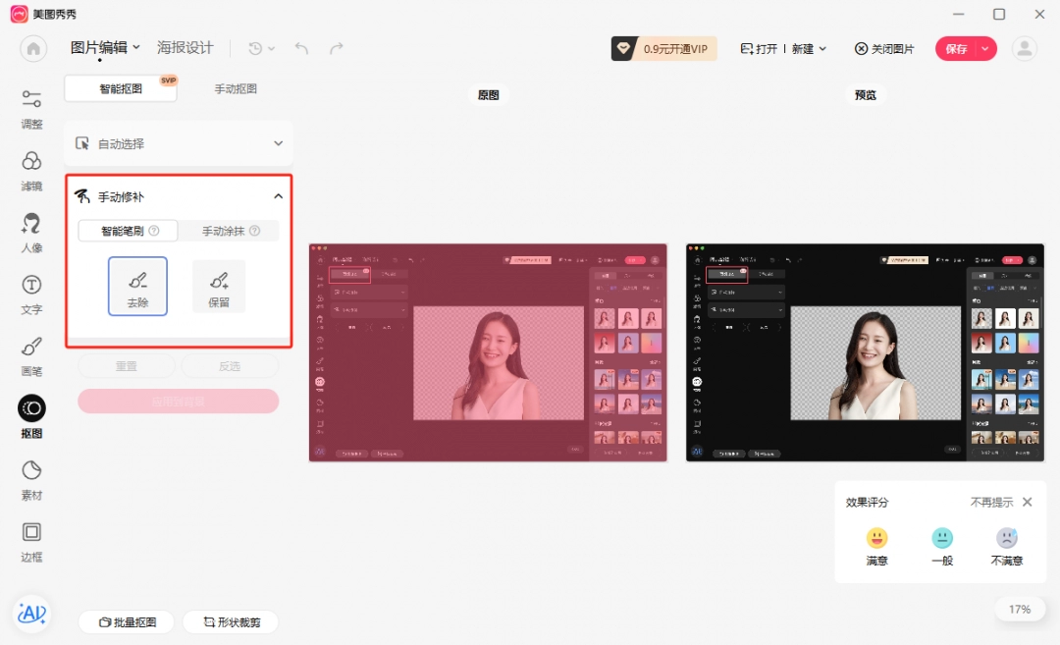Click the redo arrow

(x=336, y=48)
